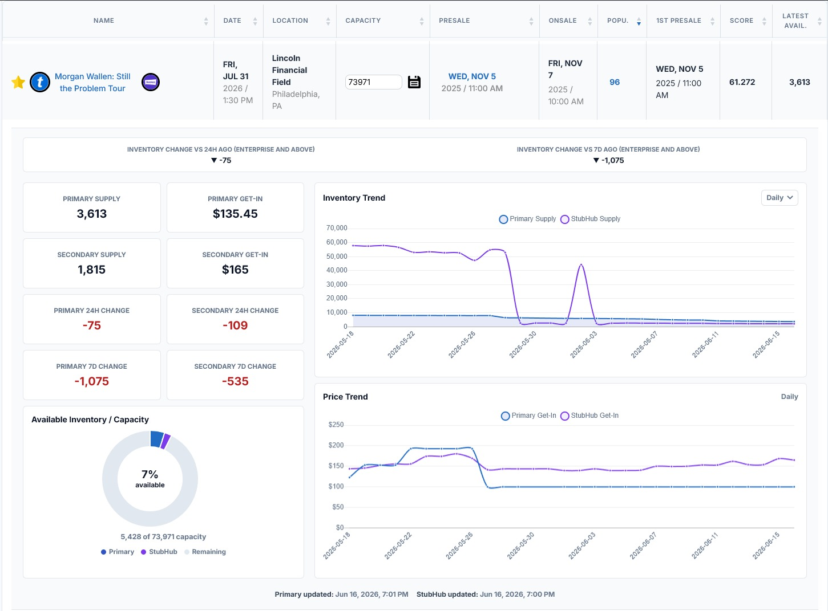
Task: Sort by the SCORE column arrows
Action: click(x=764, y=21)
